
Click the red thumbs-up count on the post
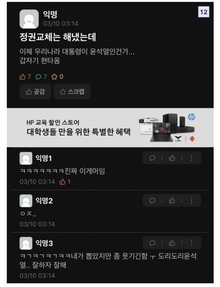point(25,77)
